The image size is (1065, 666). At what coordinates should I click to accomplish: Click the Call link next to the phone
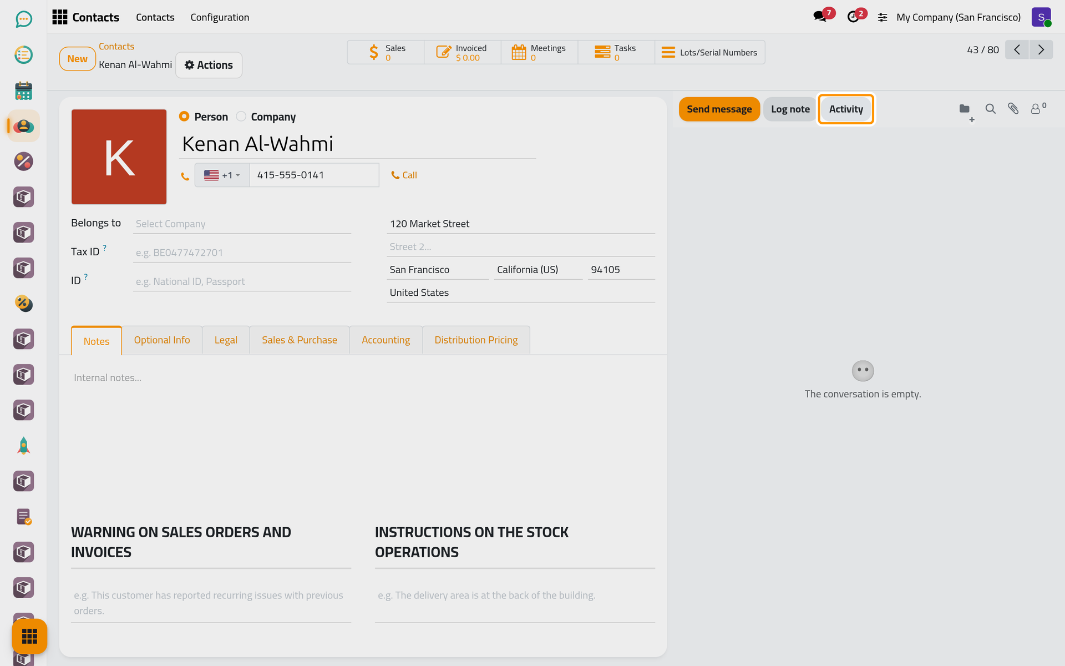pos(404,175)
